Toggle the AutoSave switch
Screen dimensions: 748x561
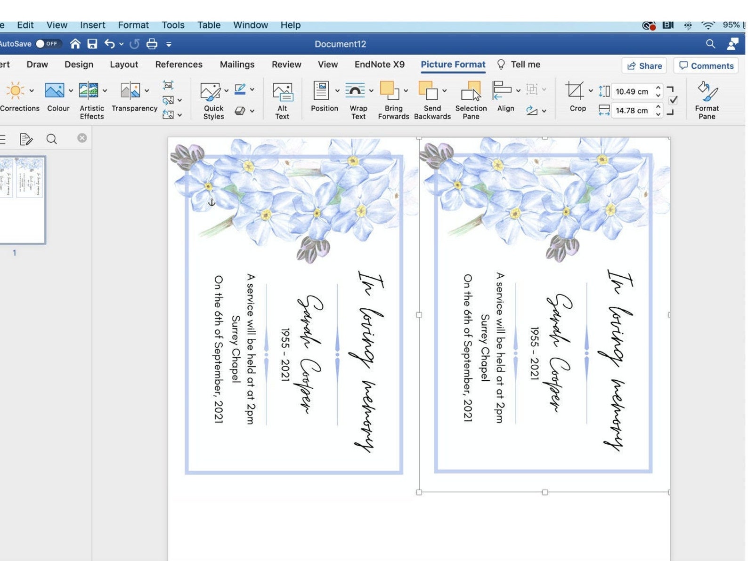[x=49, y=44]
